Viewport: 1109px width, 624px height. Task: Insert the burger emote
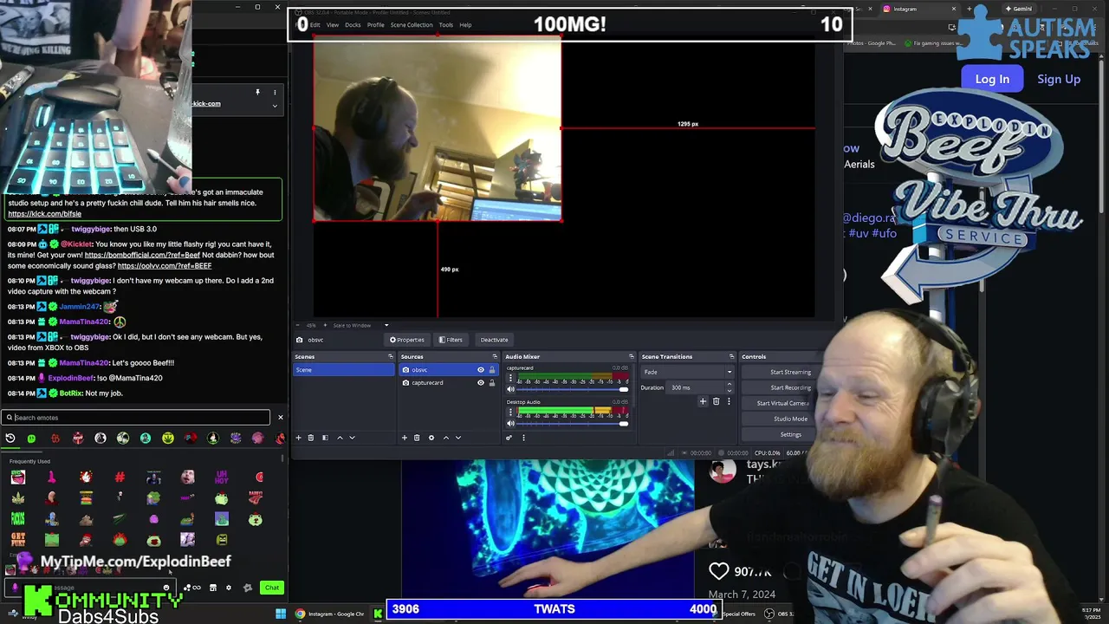click(x=86, y=498)
